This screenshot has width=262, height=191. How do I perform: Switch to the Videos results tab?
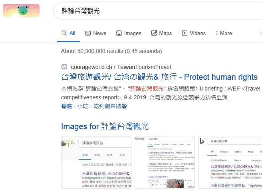pyautogui.click(x=194, y=33)
